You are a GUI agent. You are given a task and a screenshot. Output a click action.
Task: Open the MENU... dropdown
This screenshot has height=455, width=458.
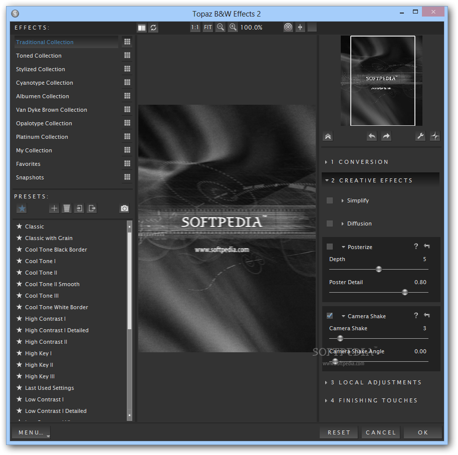[x=31, y=432]
